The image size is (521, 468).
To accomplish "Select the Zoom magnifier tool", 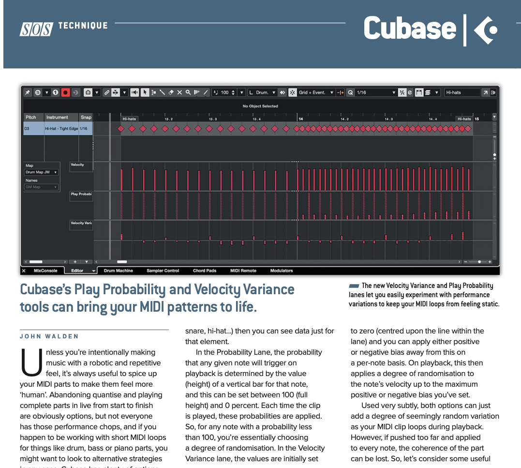I will (x=188, y=92).
